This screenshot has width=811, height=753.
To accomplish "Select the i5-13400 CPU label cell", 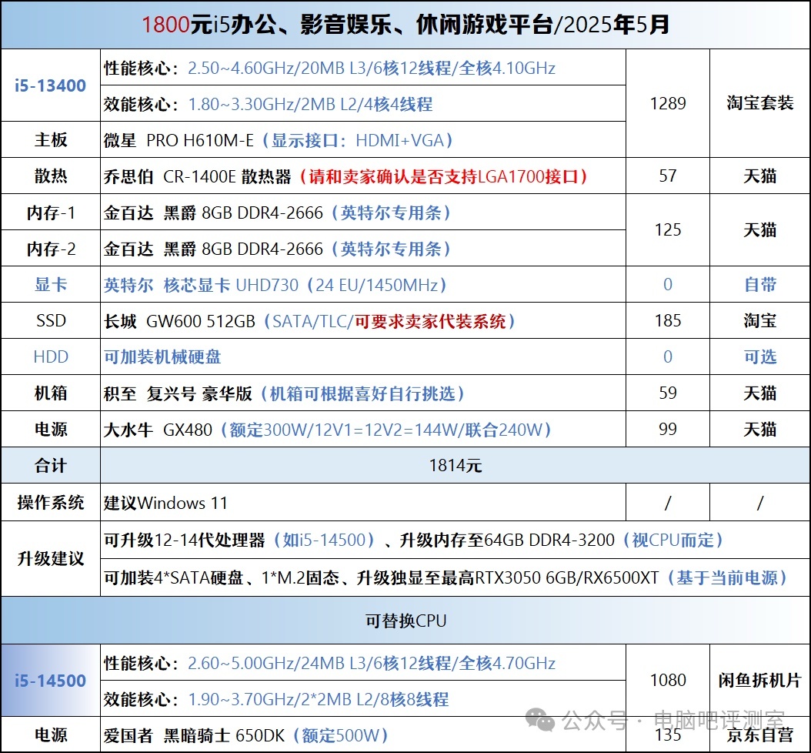I will tap(51, 85).
